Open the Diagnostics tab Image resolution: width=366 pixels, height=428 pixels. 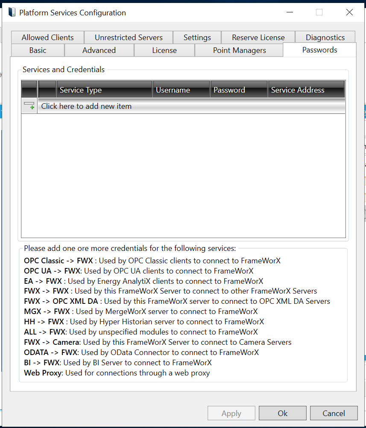pyautogui.click(x=325, y=38)
